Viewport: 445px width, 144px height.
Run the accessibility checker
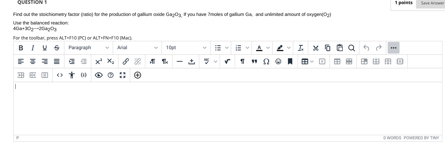tap(72, 75)
